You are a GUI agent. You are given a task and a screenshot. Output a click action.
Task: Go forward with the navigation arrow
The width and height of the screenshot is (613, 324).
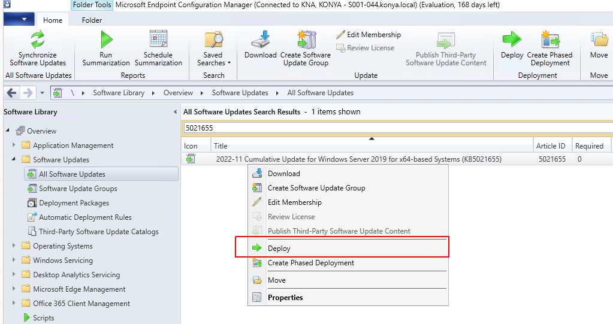point(28,93)
